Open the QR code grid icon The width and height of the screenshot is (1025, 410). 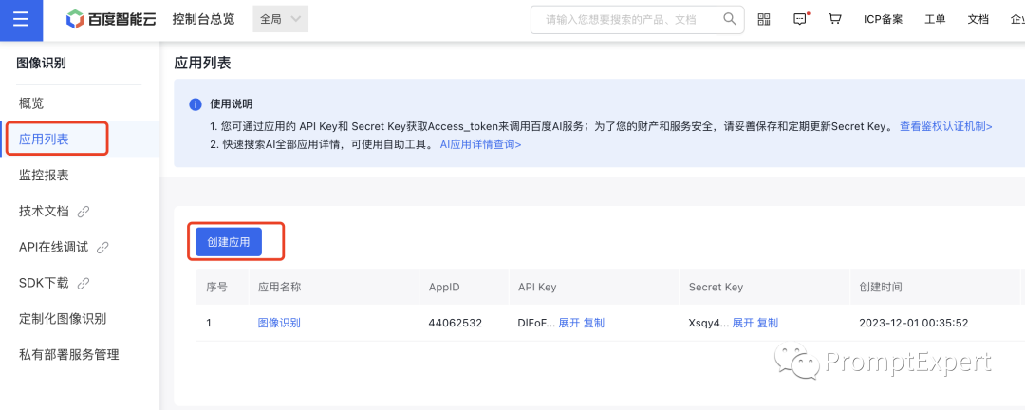(x=764, y=19)
